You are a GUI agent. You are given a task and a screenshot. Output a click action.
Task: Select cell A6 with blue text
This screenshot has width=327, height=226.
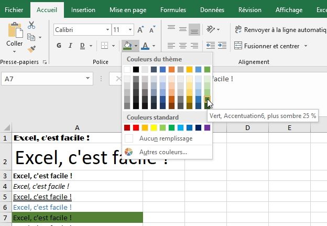pos(78,207)
